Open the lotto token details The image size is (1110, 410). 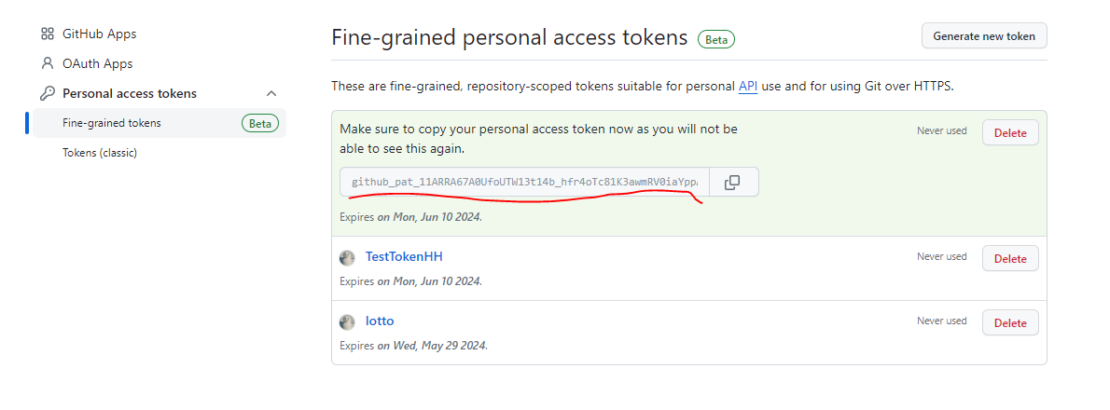click(x=380, y=321)
